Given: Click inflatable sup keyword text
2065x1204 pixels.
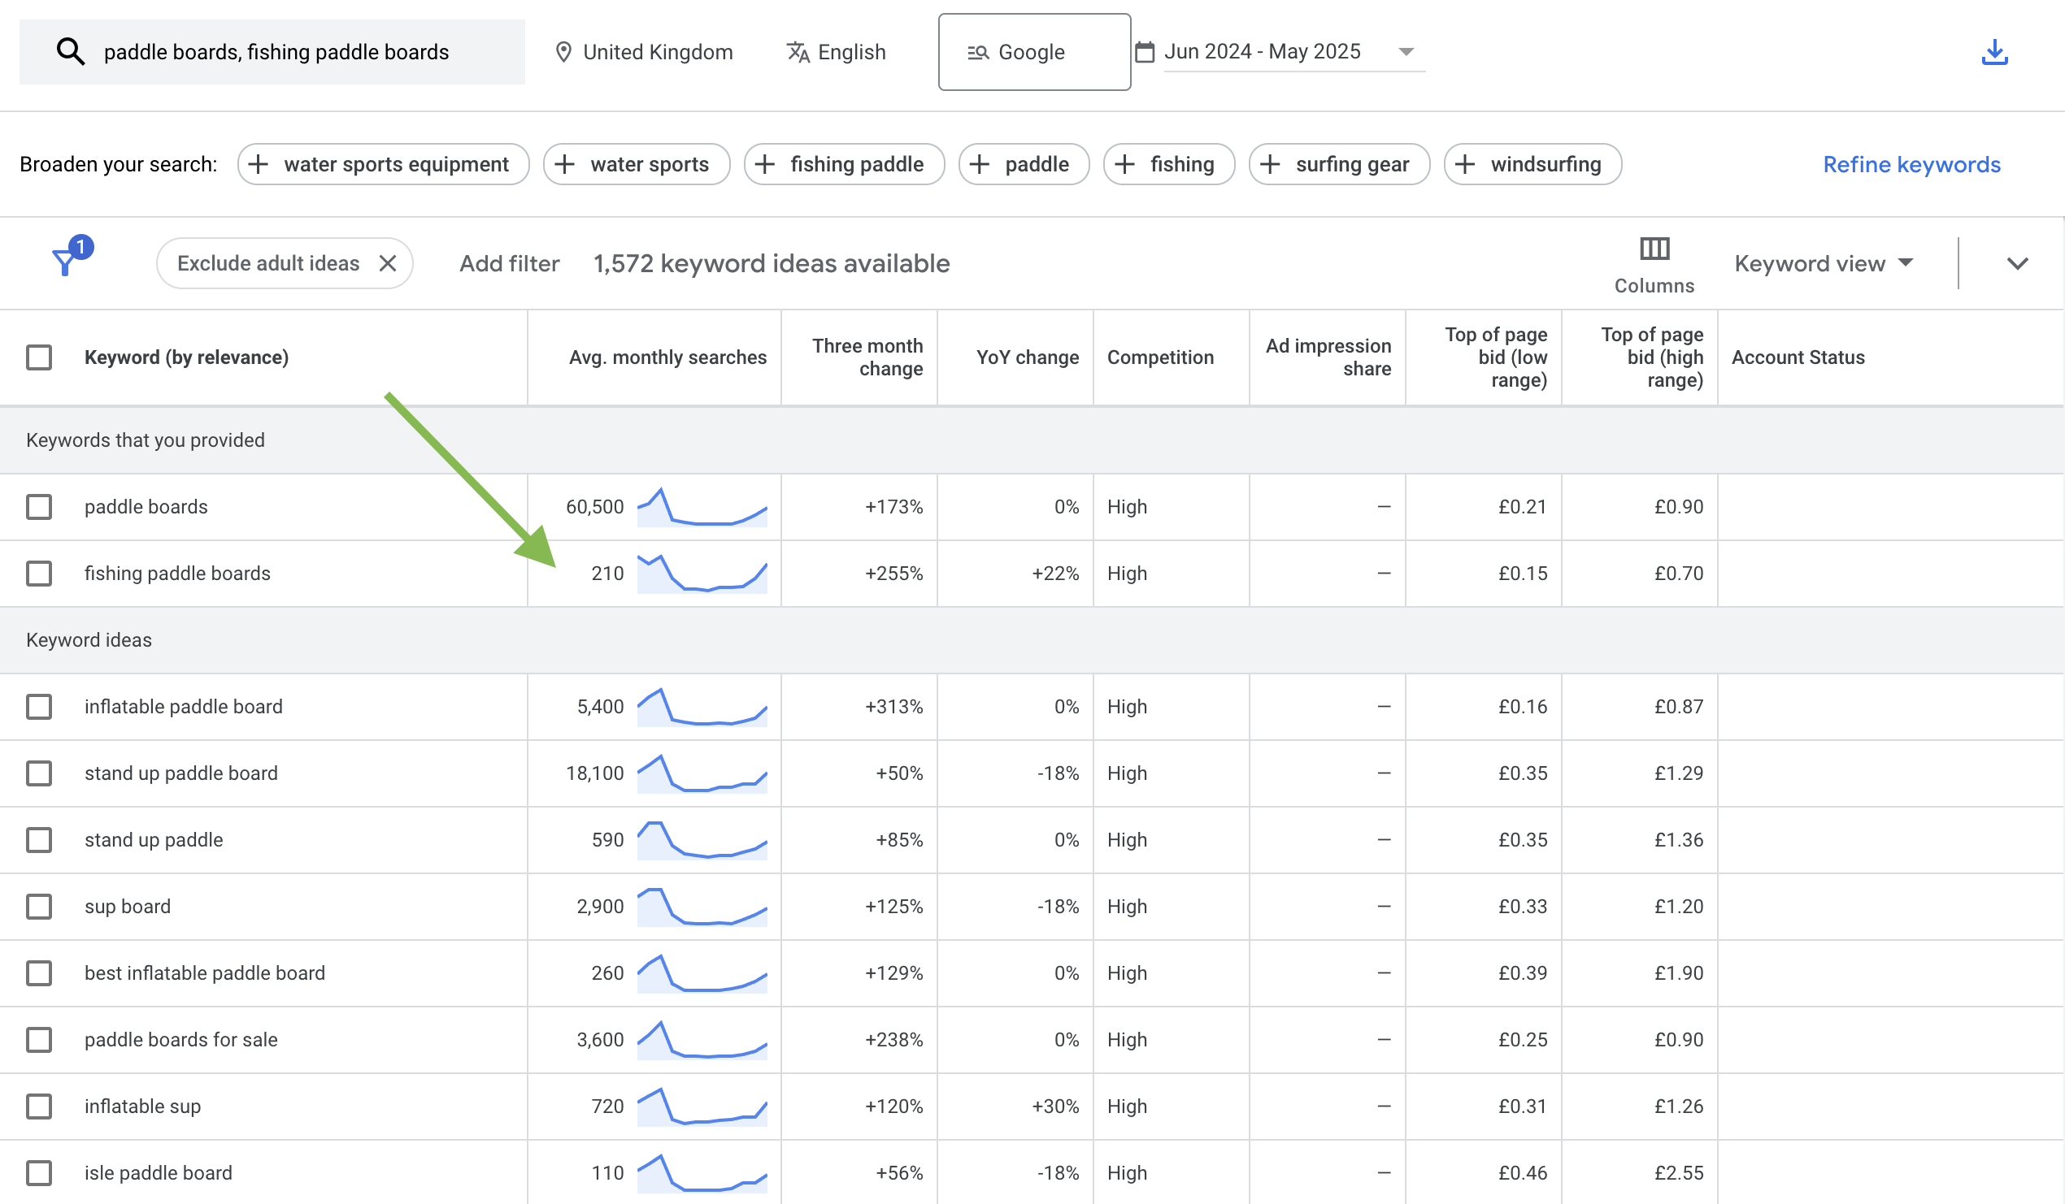Looking at the screenshot, I should pos(142,1107).
